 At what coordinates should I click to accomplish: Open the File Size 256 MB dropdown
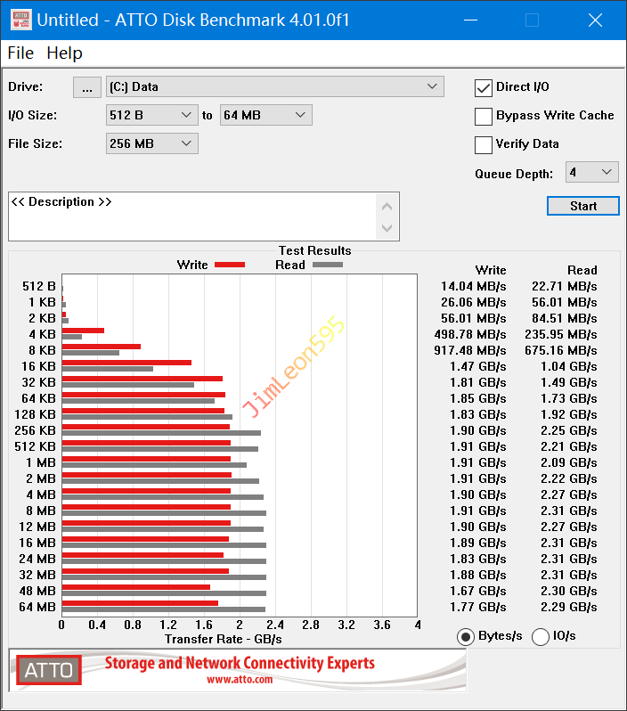[151, 143]
